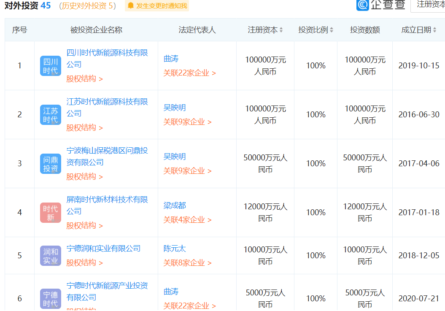Open 梁成都 representative link
The width and height of the screenshot is (445, 311).
click(x=175, y=206)
